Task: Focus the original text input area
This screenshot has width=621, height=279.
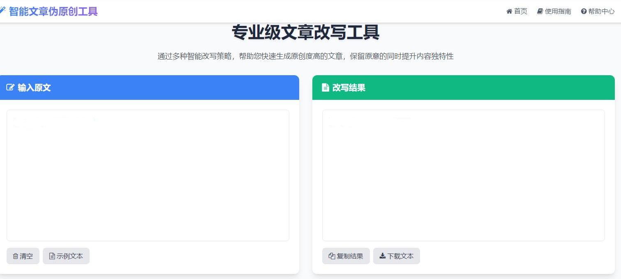Action: point(148,175)
